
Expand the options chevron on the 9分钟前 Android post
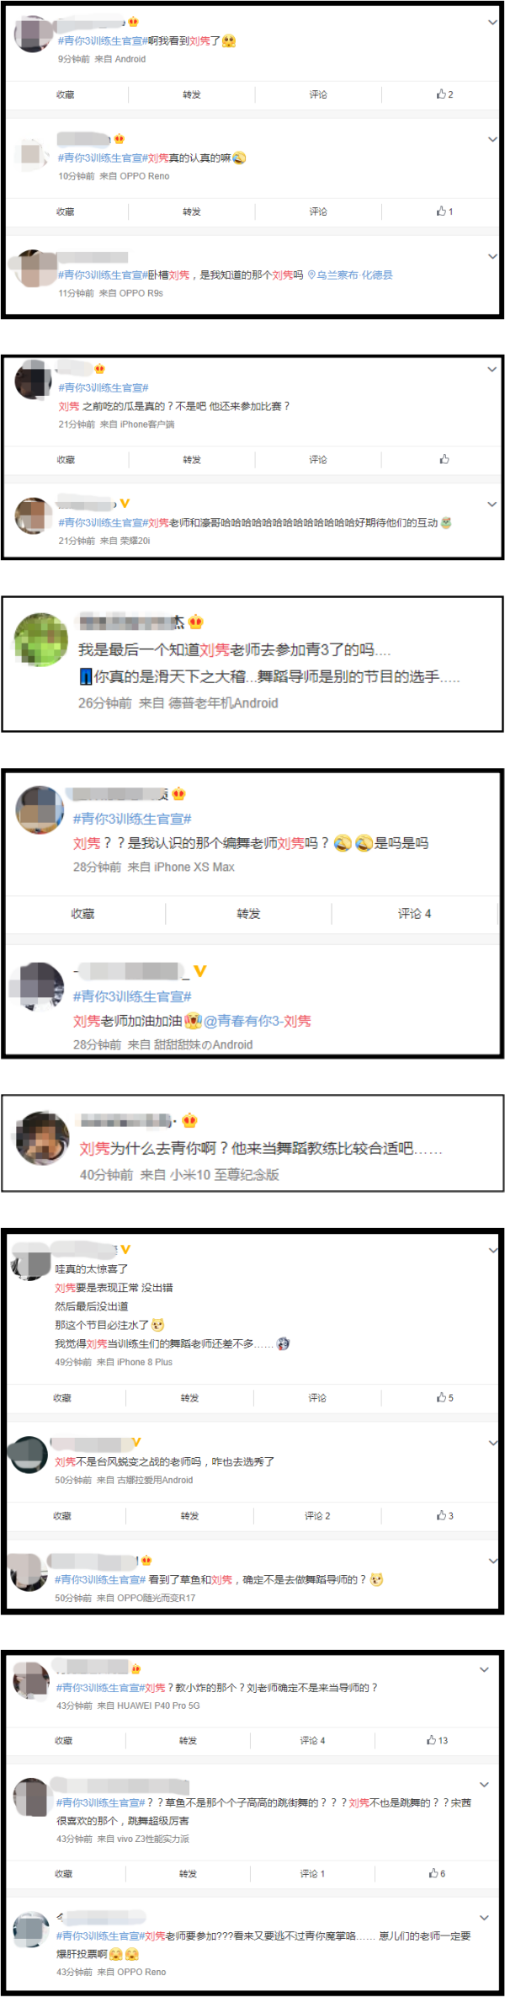[x=492, y=23]
